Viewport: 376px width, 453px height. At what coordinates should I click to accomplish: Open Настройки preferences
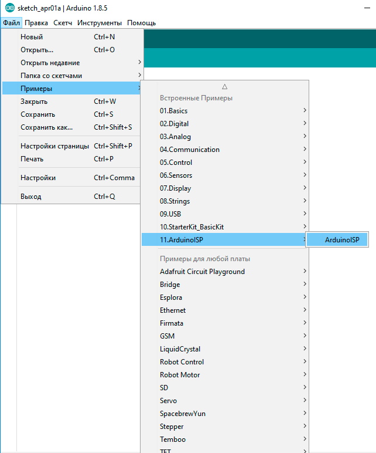pyautogui.click(x=38, y=178)
